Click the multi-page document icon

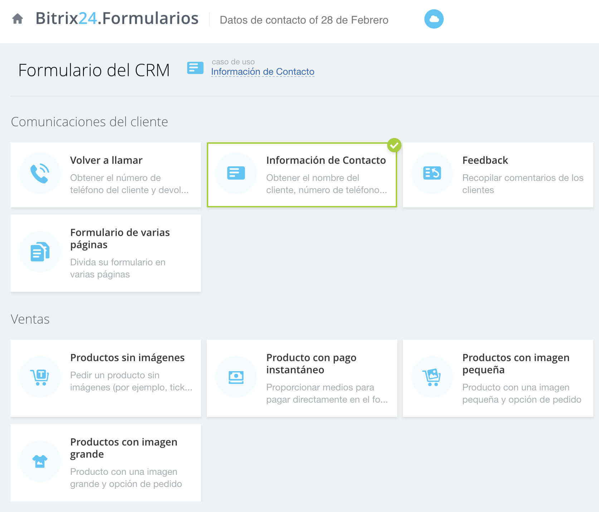point(40,252)
